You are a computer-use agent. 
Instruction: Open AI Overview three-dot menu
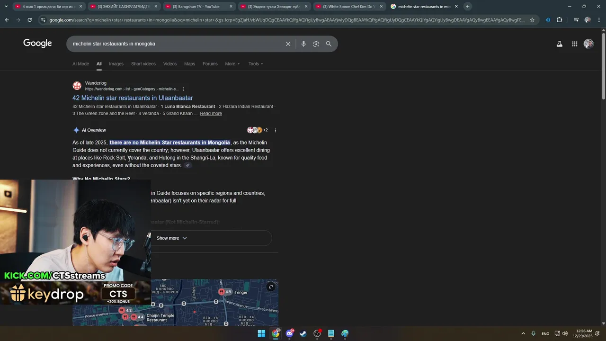275,130
